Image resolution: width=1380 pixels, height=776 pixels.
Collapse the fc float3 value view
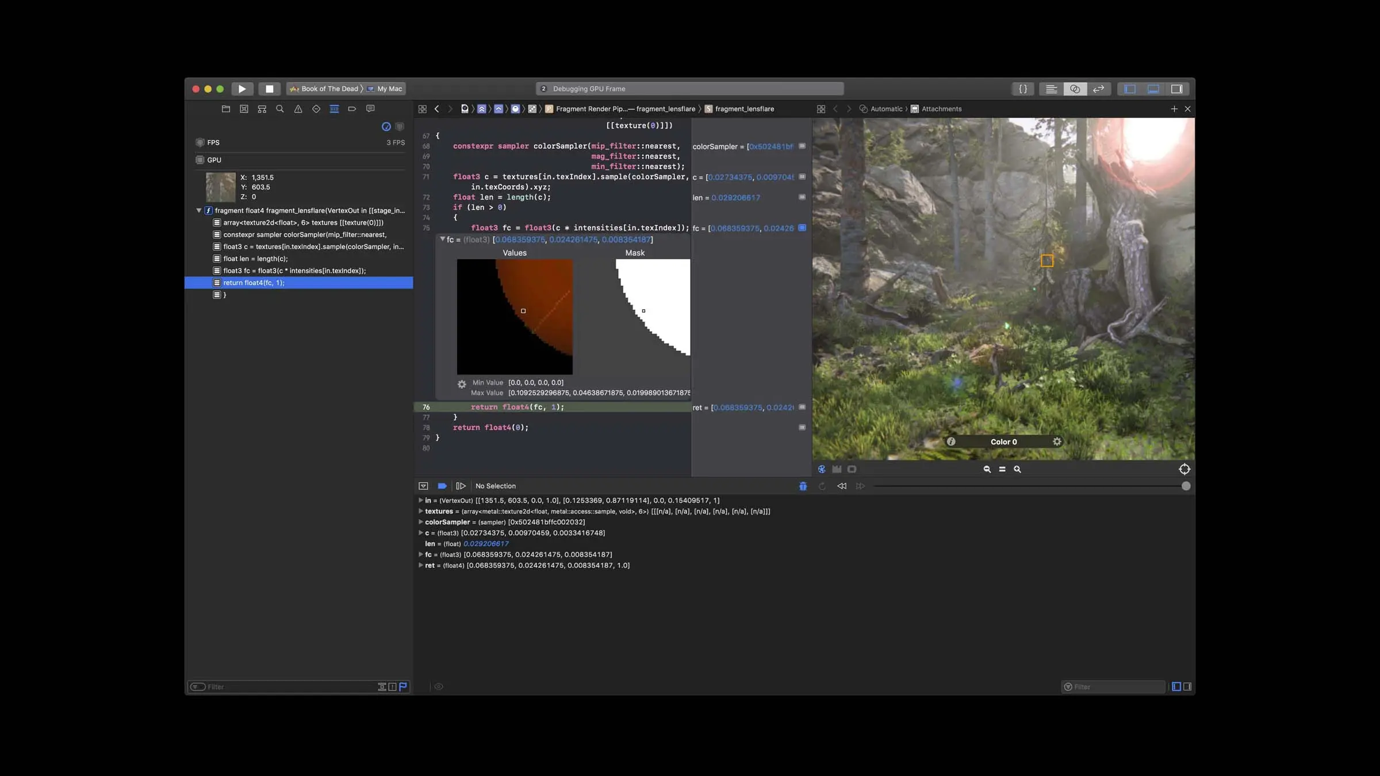click(442, 239)
